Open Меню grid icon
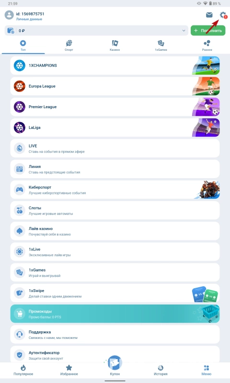Viewport: 230px width, 383px height. pos(207,368)
